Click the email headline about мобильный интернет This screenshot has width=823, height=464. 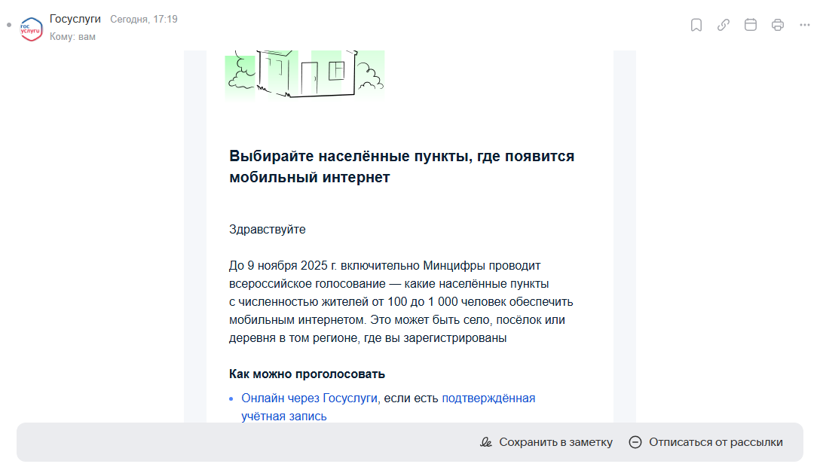point(401,166)
